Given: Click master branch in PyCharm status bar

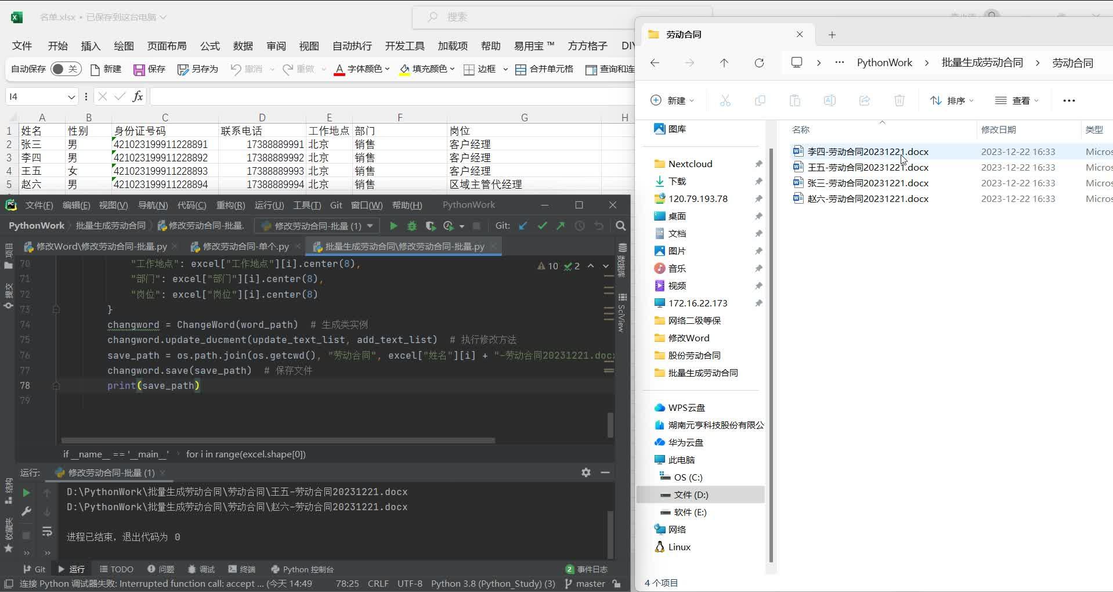Looking at the screenshot, I should click(585, 584).
